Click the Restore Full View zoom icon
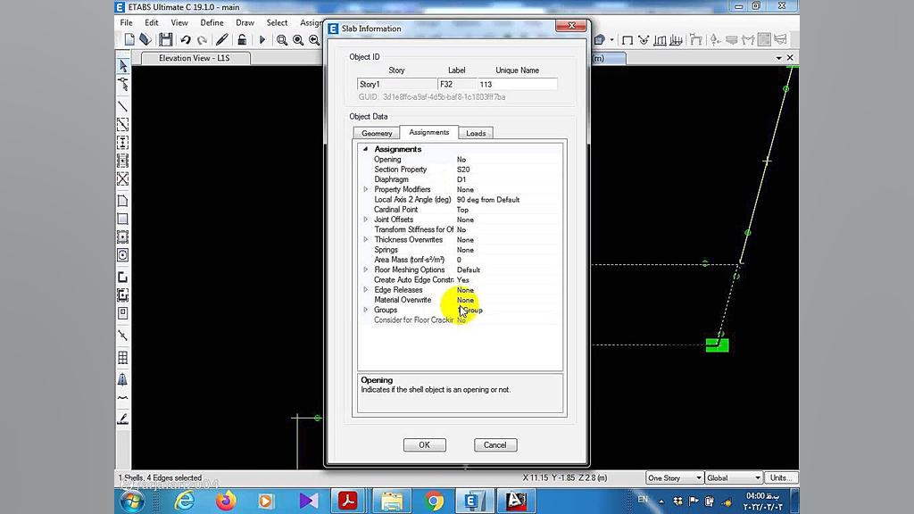914x514 pixels. (298, 39)
